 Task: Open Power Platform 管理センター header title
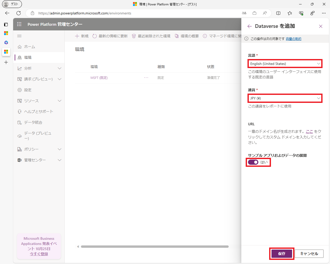pyautogui.click(x=55, y=24)
